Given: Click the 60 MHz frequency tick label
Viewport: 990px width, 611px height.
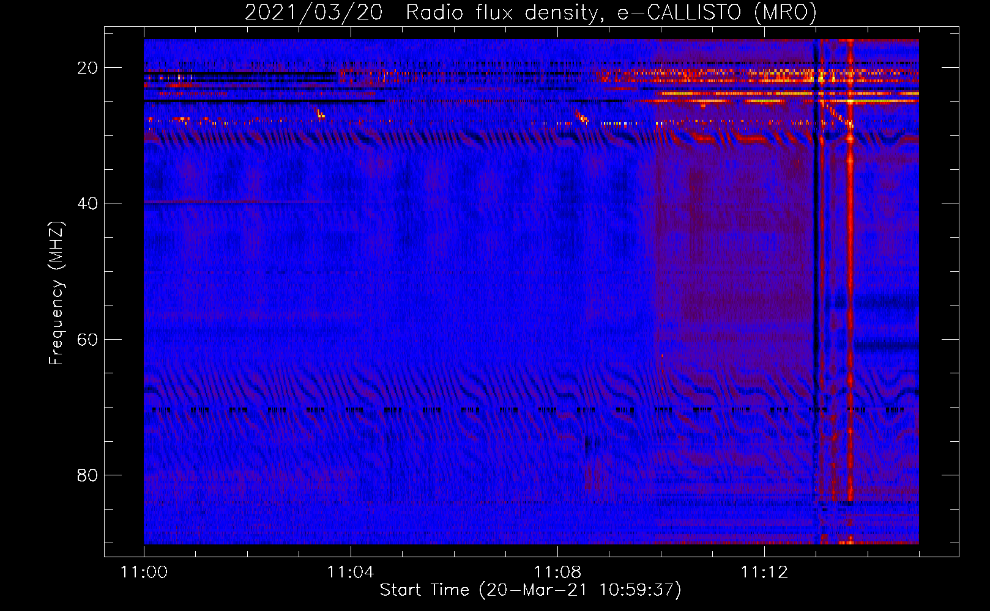Looking at the screenshot, I should pos(87,339).
